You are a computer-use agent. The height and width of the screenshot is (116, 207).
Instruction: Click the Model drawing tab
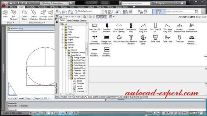21,98
